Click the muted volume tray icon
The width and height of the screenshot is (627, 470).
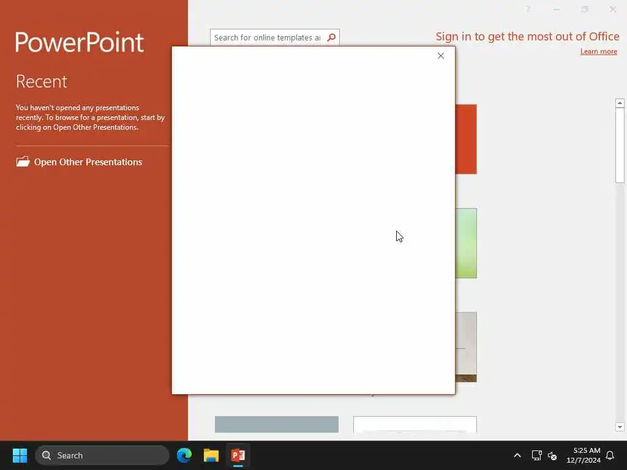point(552,455)
